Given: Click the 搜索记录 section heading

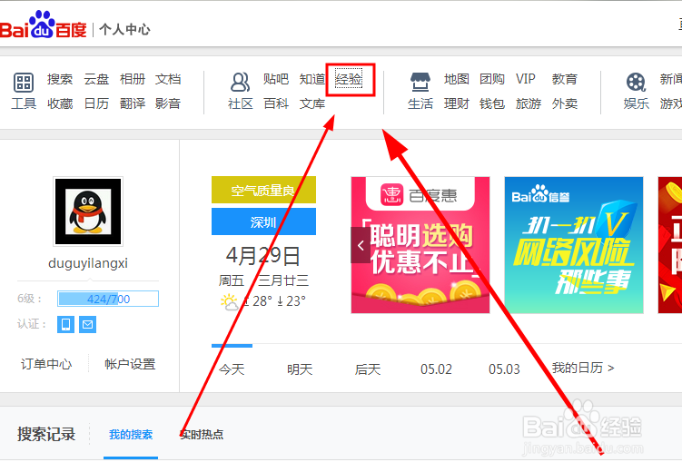Looking at the screenshot, I should [46, 434].
